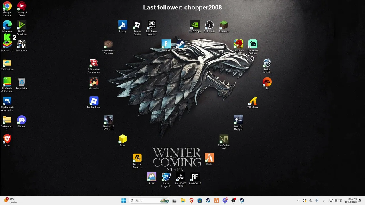Select the Google Chrome desktop shortcut

point(7,9)
